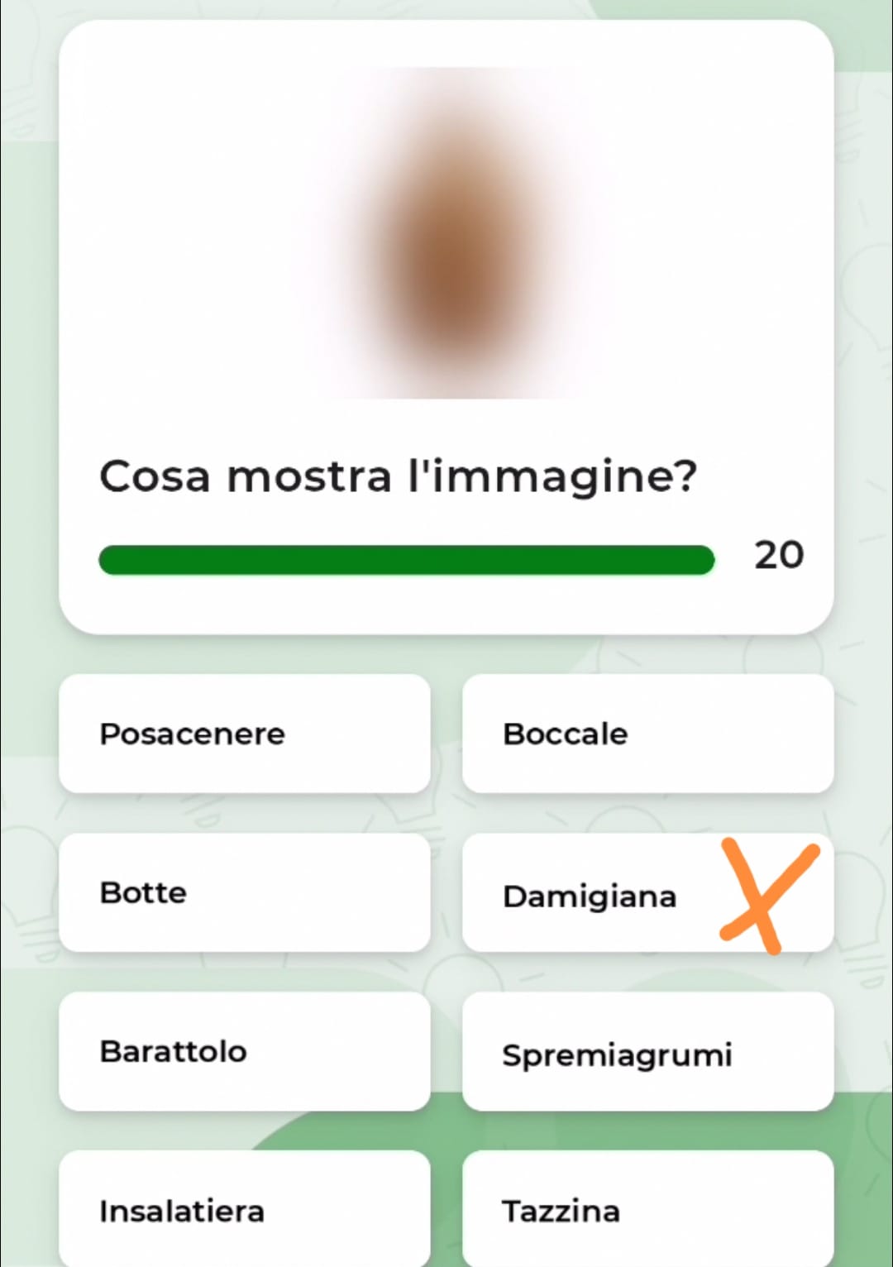Answer with the Italian word for juicer
The image size is (893, 1267).
(x=647, y=1053)
